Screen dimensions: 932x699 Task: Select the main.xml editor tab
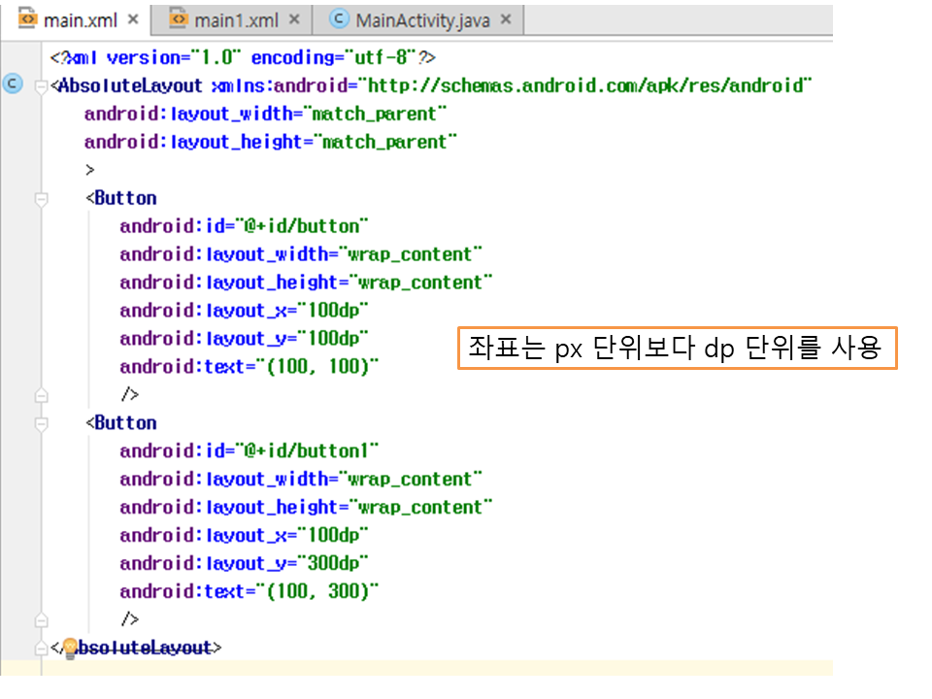(x=80, y=19)
